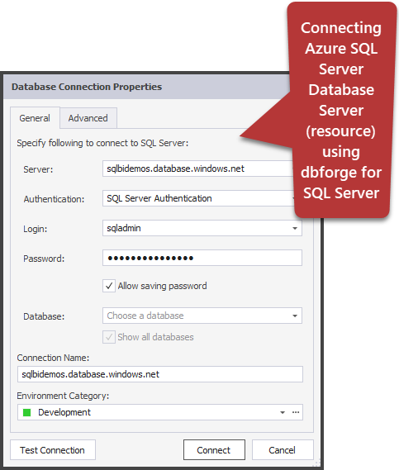399x470 pixels.
Task: Open the Choose a database dropdown
Action: coord(202,316)
